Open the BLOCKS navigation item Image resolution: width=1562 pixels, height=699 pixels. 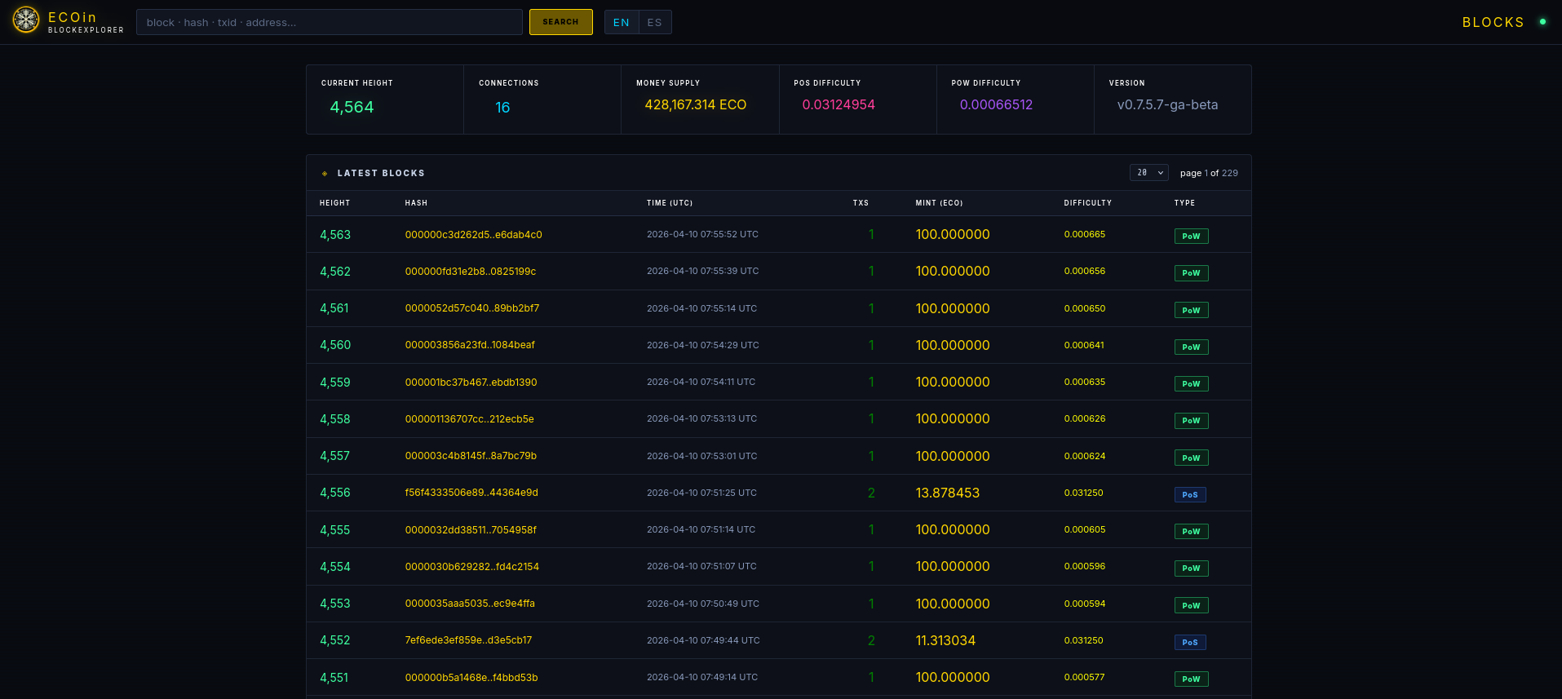pos(1493,22)
